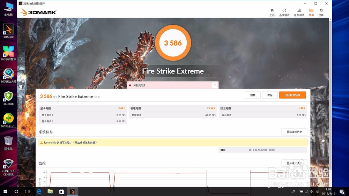The height and width of the screenshot is (196, 349).
Task: Click the Physics score value 13 343
Action: [x=211, y=108]
